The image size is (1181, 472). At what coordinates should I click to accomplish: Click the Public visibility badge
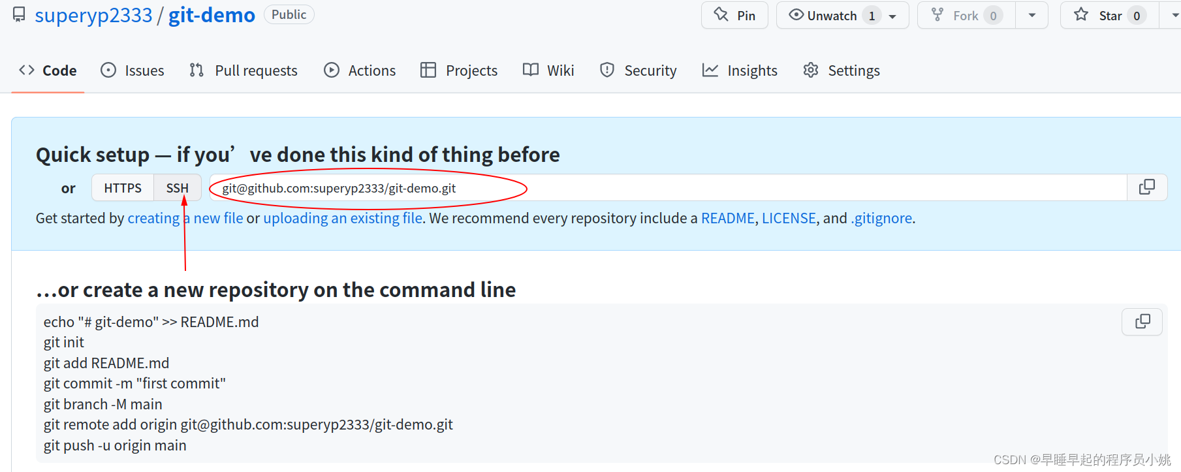[x=289, y=14]
